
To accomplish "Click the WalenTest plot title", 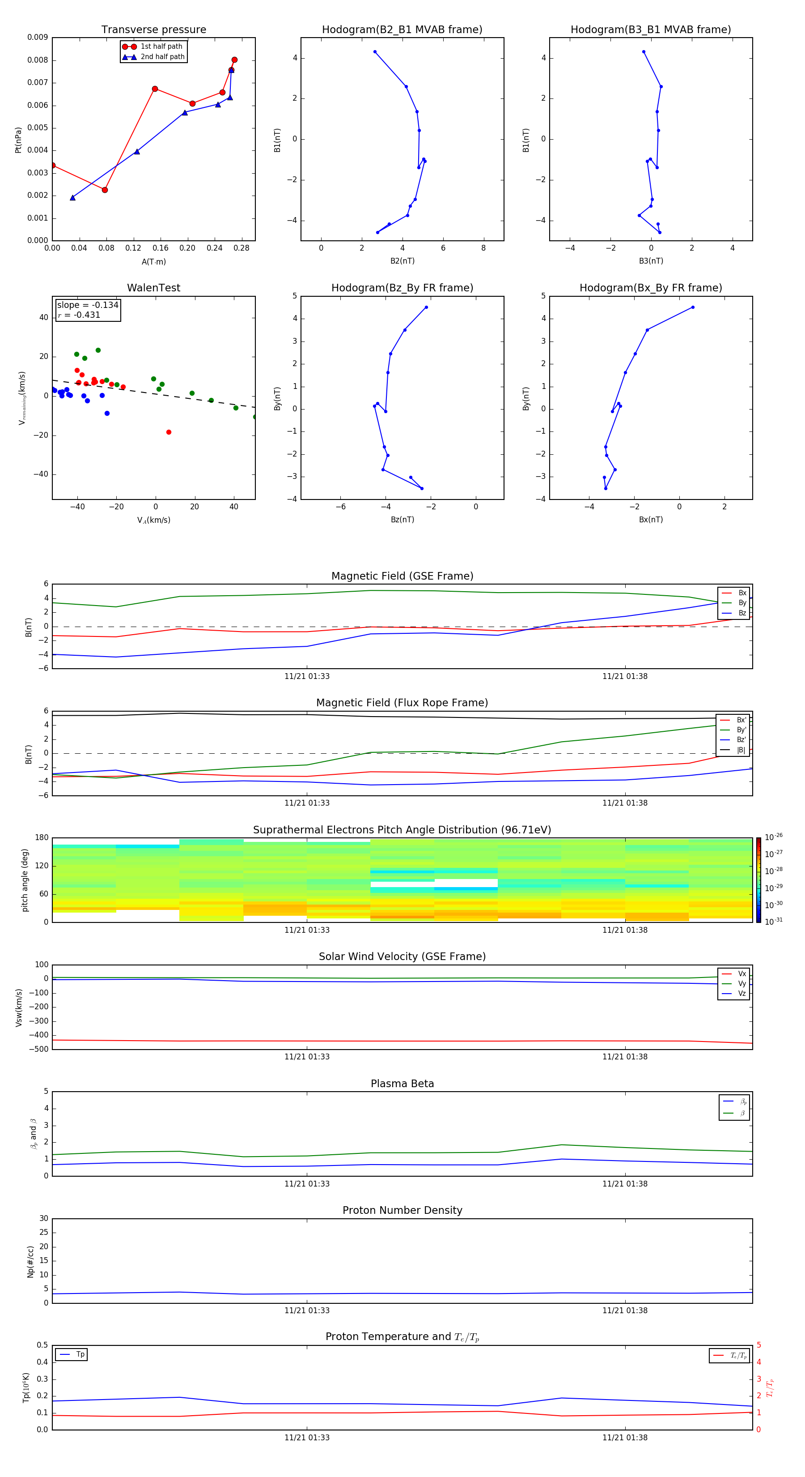I will point(153,288).
